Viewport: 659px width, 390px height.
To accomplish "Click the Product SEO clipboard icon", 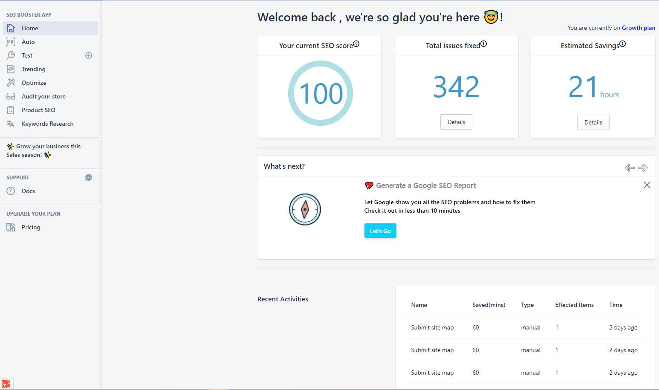I will click(x=11, y=110).
